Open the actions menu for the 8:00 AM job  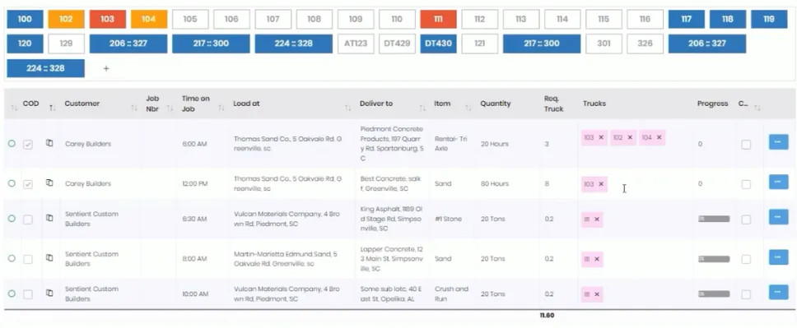778,257
